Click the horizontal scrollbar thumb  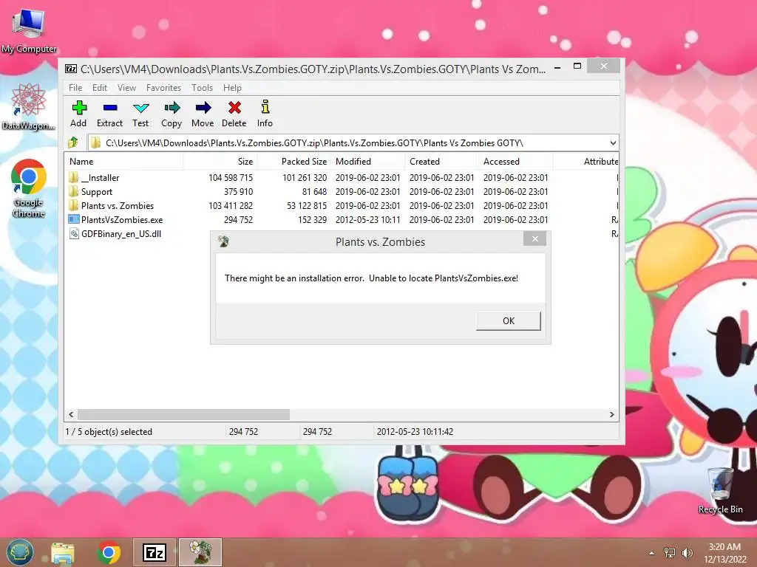[x=184, y=415]
